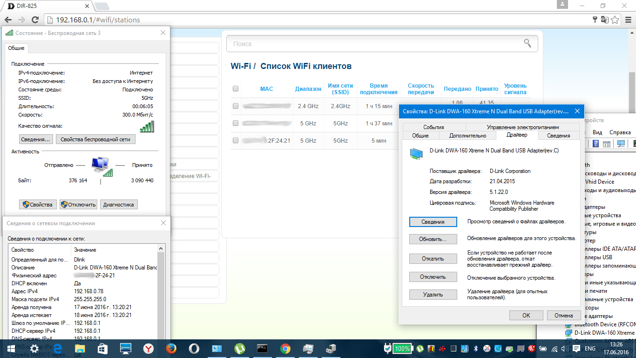Bookmark this page with the star icon
Viewport: 636px width, 358px height.
click(x=615, y=20)
